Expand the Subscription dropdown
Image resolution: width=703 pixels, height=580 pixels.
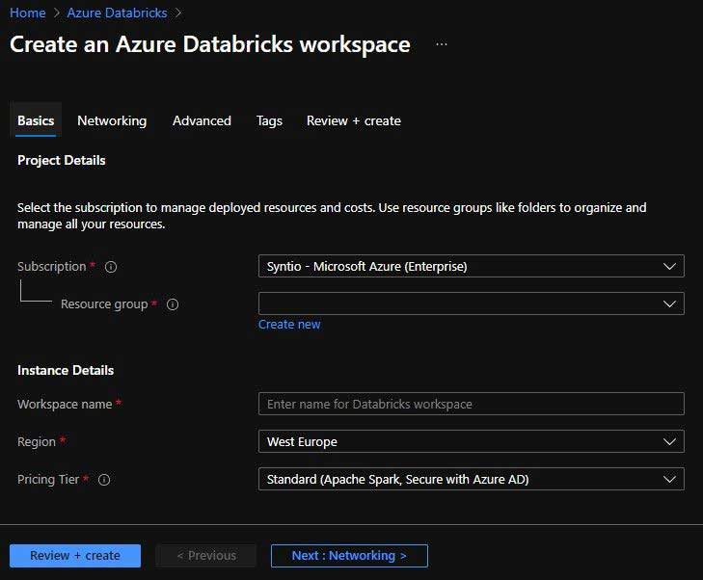(472, 266)
